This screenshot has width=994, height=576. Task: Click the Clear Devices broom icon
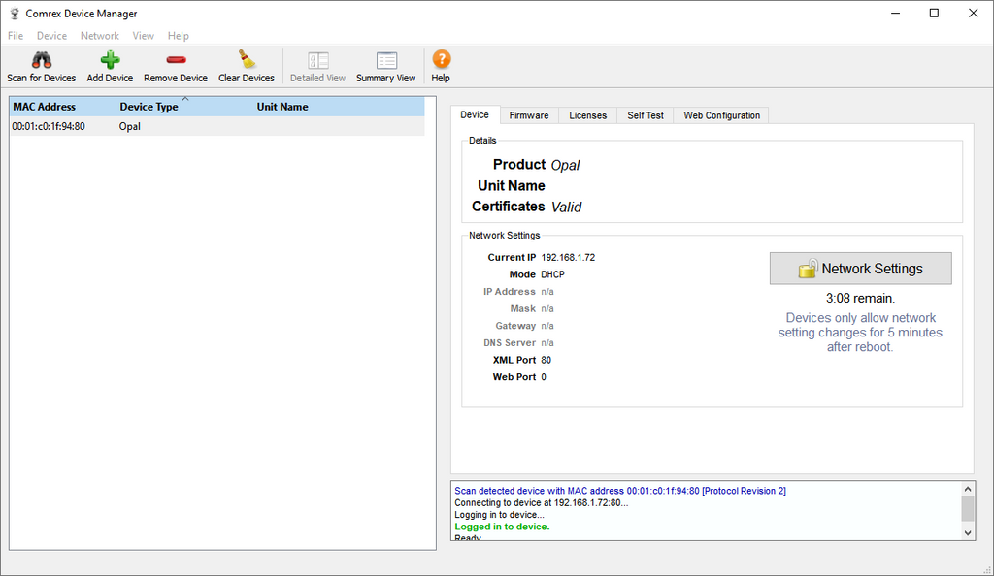point(247,59)
